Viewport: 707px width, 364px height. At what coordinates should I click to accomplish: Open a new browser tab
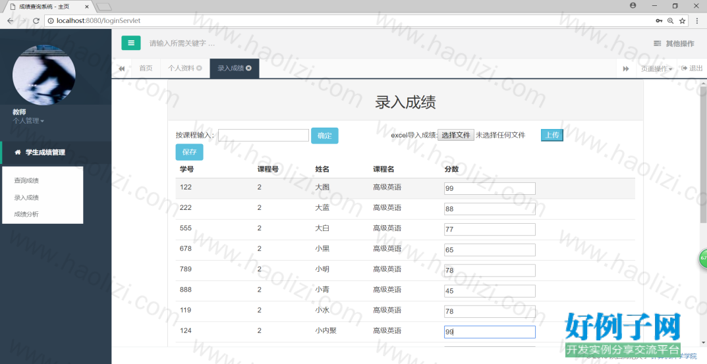(x=104, y=7)
